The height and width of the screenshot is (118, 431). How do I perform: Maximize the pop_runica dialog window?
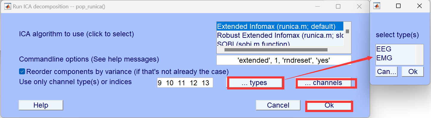pyautogui.click(x=338, y=6)
